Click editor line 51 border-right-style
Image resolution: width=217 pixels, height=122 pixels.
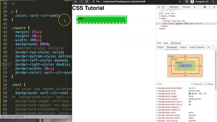43,64
